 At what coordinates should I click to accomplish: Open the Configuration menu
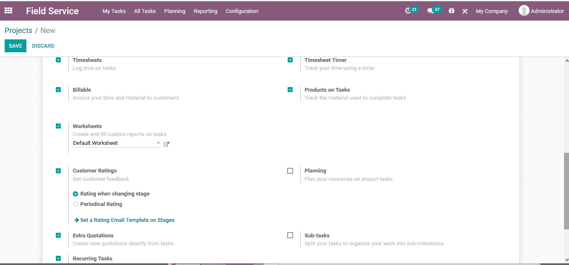242,11
